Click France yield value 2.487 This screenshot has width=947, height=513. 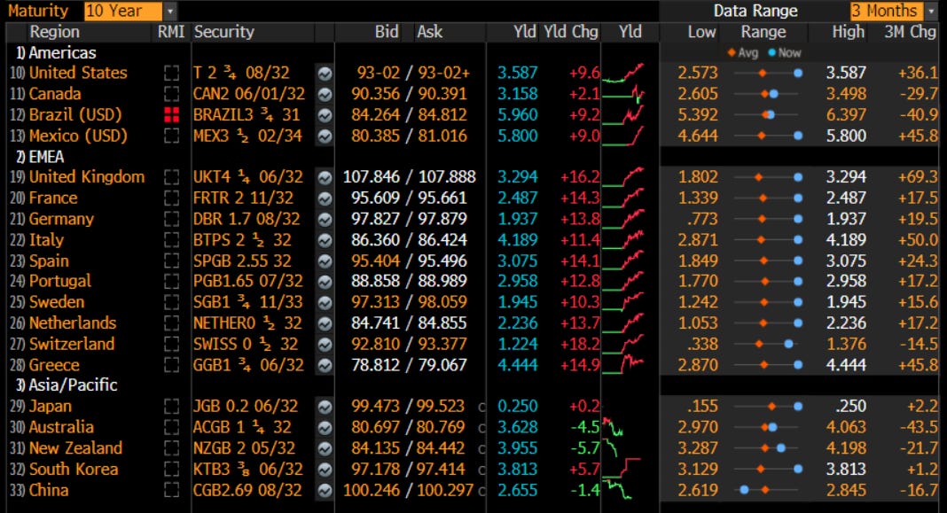coord(518,198)
